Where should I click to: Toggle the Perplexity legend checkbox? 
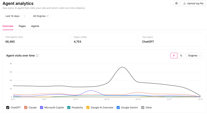click(x=69, y=108)
